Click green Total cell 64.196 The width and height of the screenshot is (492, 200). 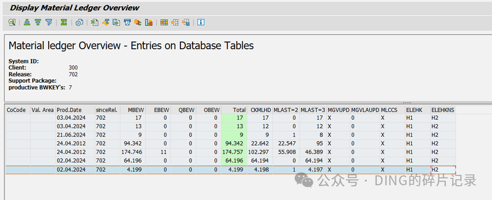tap(234, 161)
